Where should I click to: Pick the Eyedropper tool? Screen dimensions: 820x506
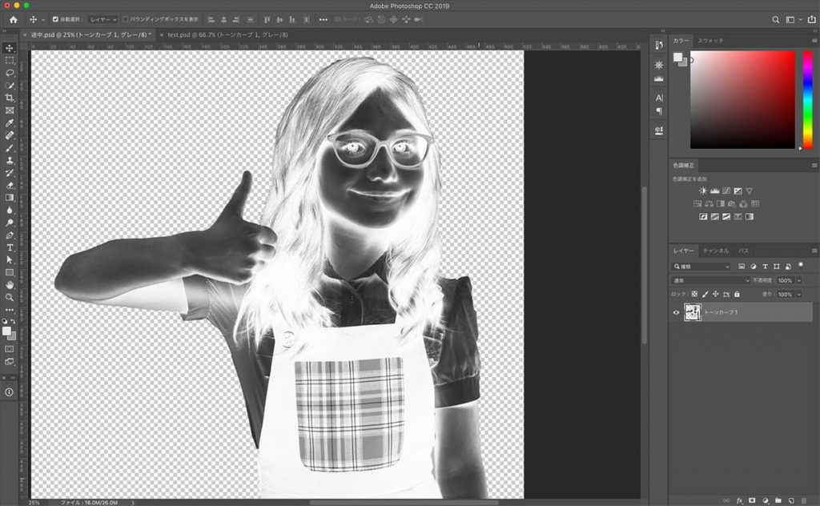tap(10, 123)
